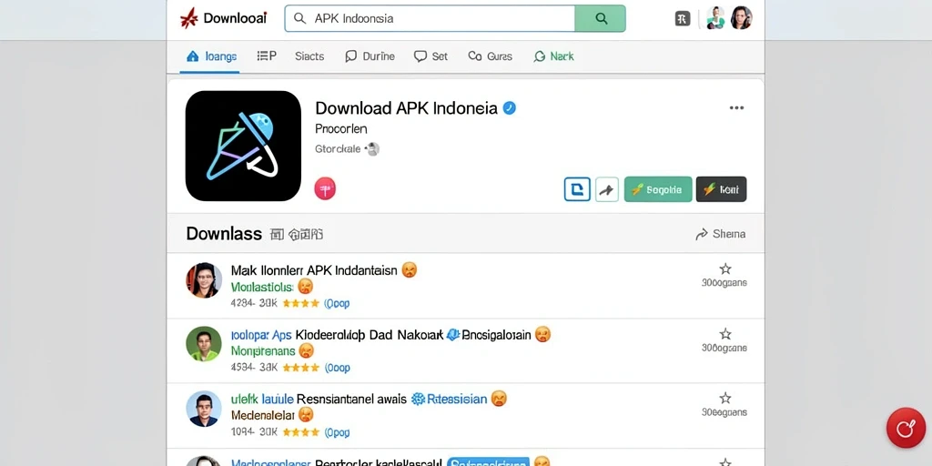The width and height of the screenshot is (932, 466).
Task: Click the blue gear badge before Rdeasisian
Action: [419, 399]
